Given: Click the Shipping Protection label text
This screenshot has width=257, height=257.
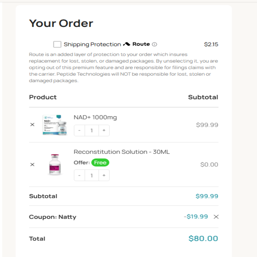Looking at the screenshot, I should point(92,44).
